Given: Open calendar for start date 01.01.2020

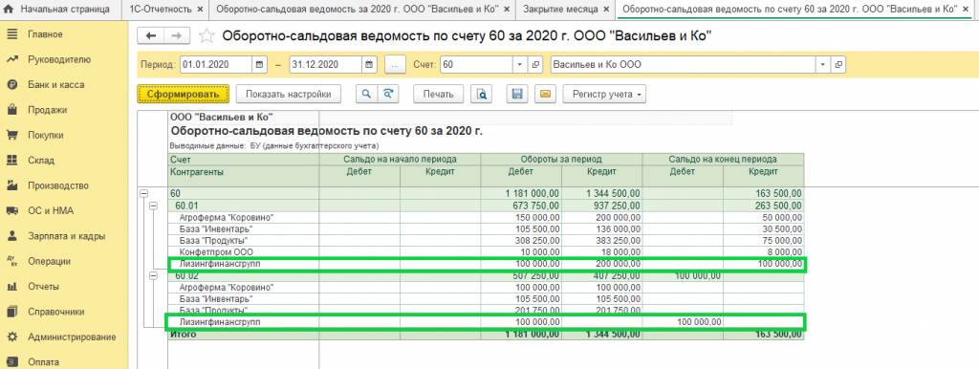Looking at the screenshot, I should (x=260, y=64).
